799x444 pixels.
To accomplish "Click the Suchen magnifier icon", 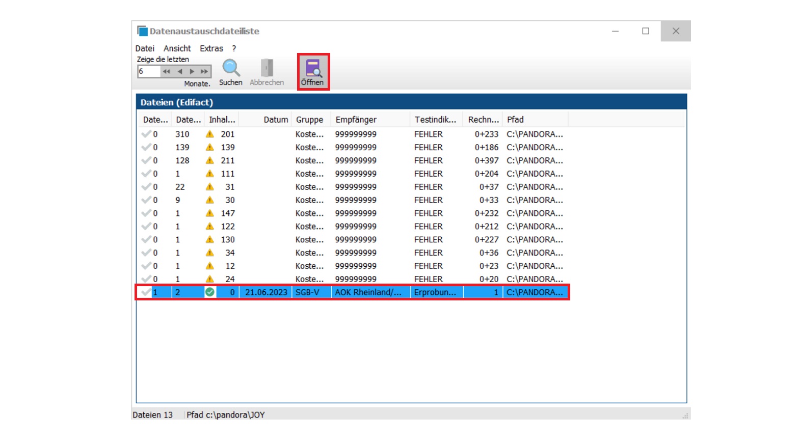I will tap(231, 68).
